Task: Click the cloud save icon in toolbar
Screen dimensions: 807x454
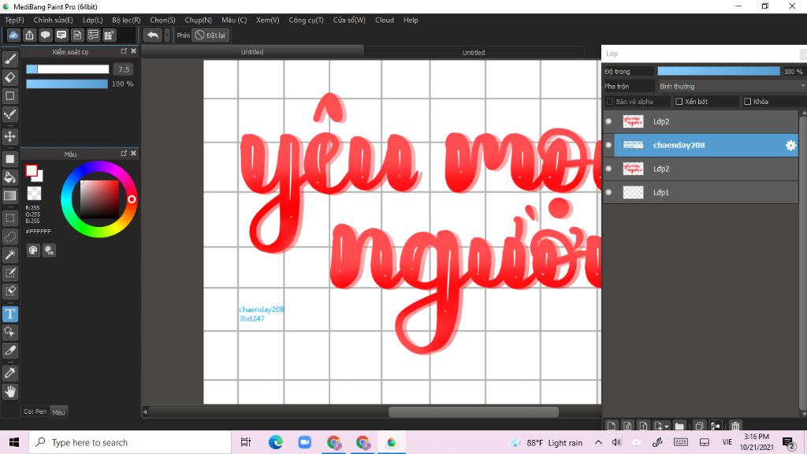Action: click(x=13, y=35)
